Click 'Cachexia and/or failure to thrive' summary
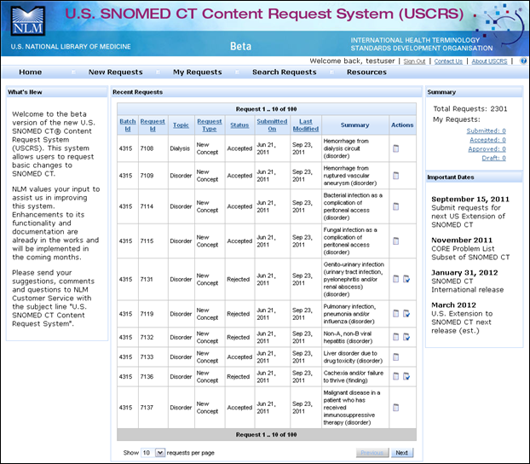Screen dimensions: 530x464 (354, 376)
